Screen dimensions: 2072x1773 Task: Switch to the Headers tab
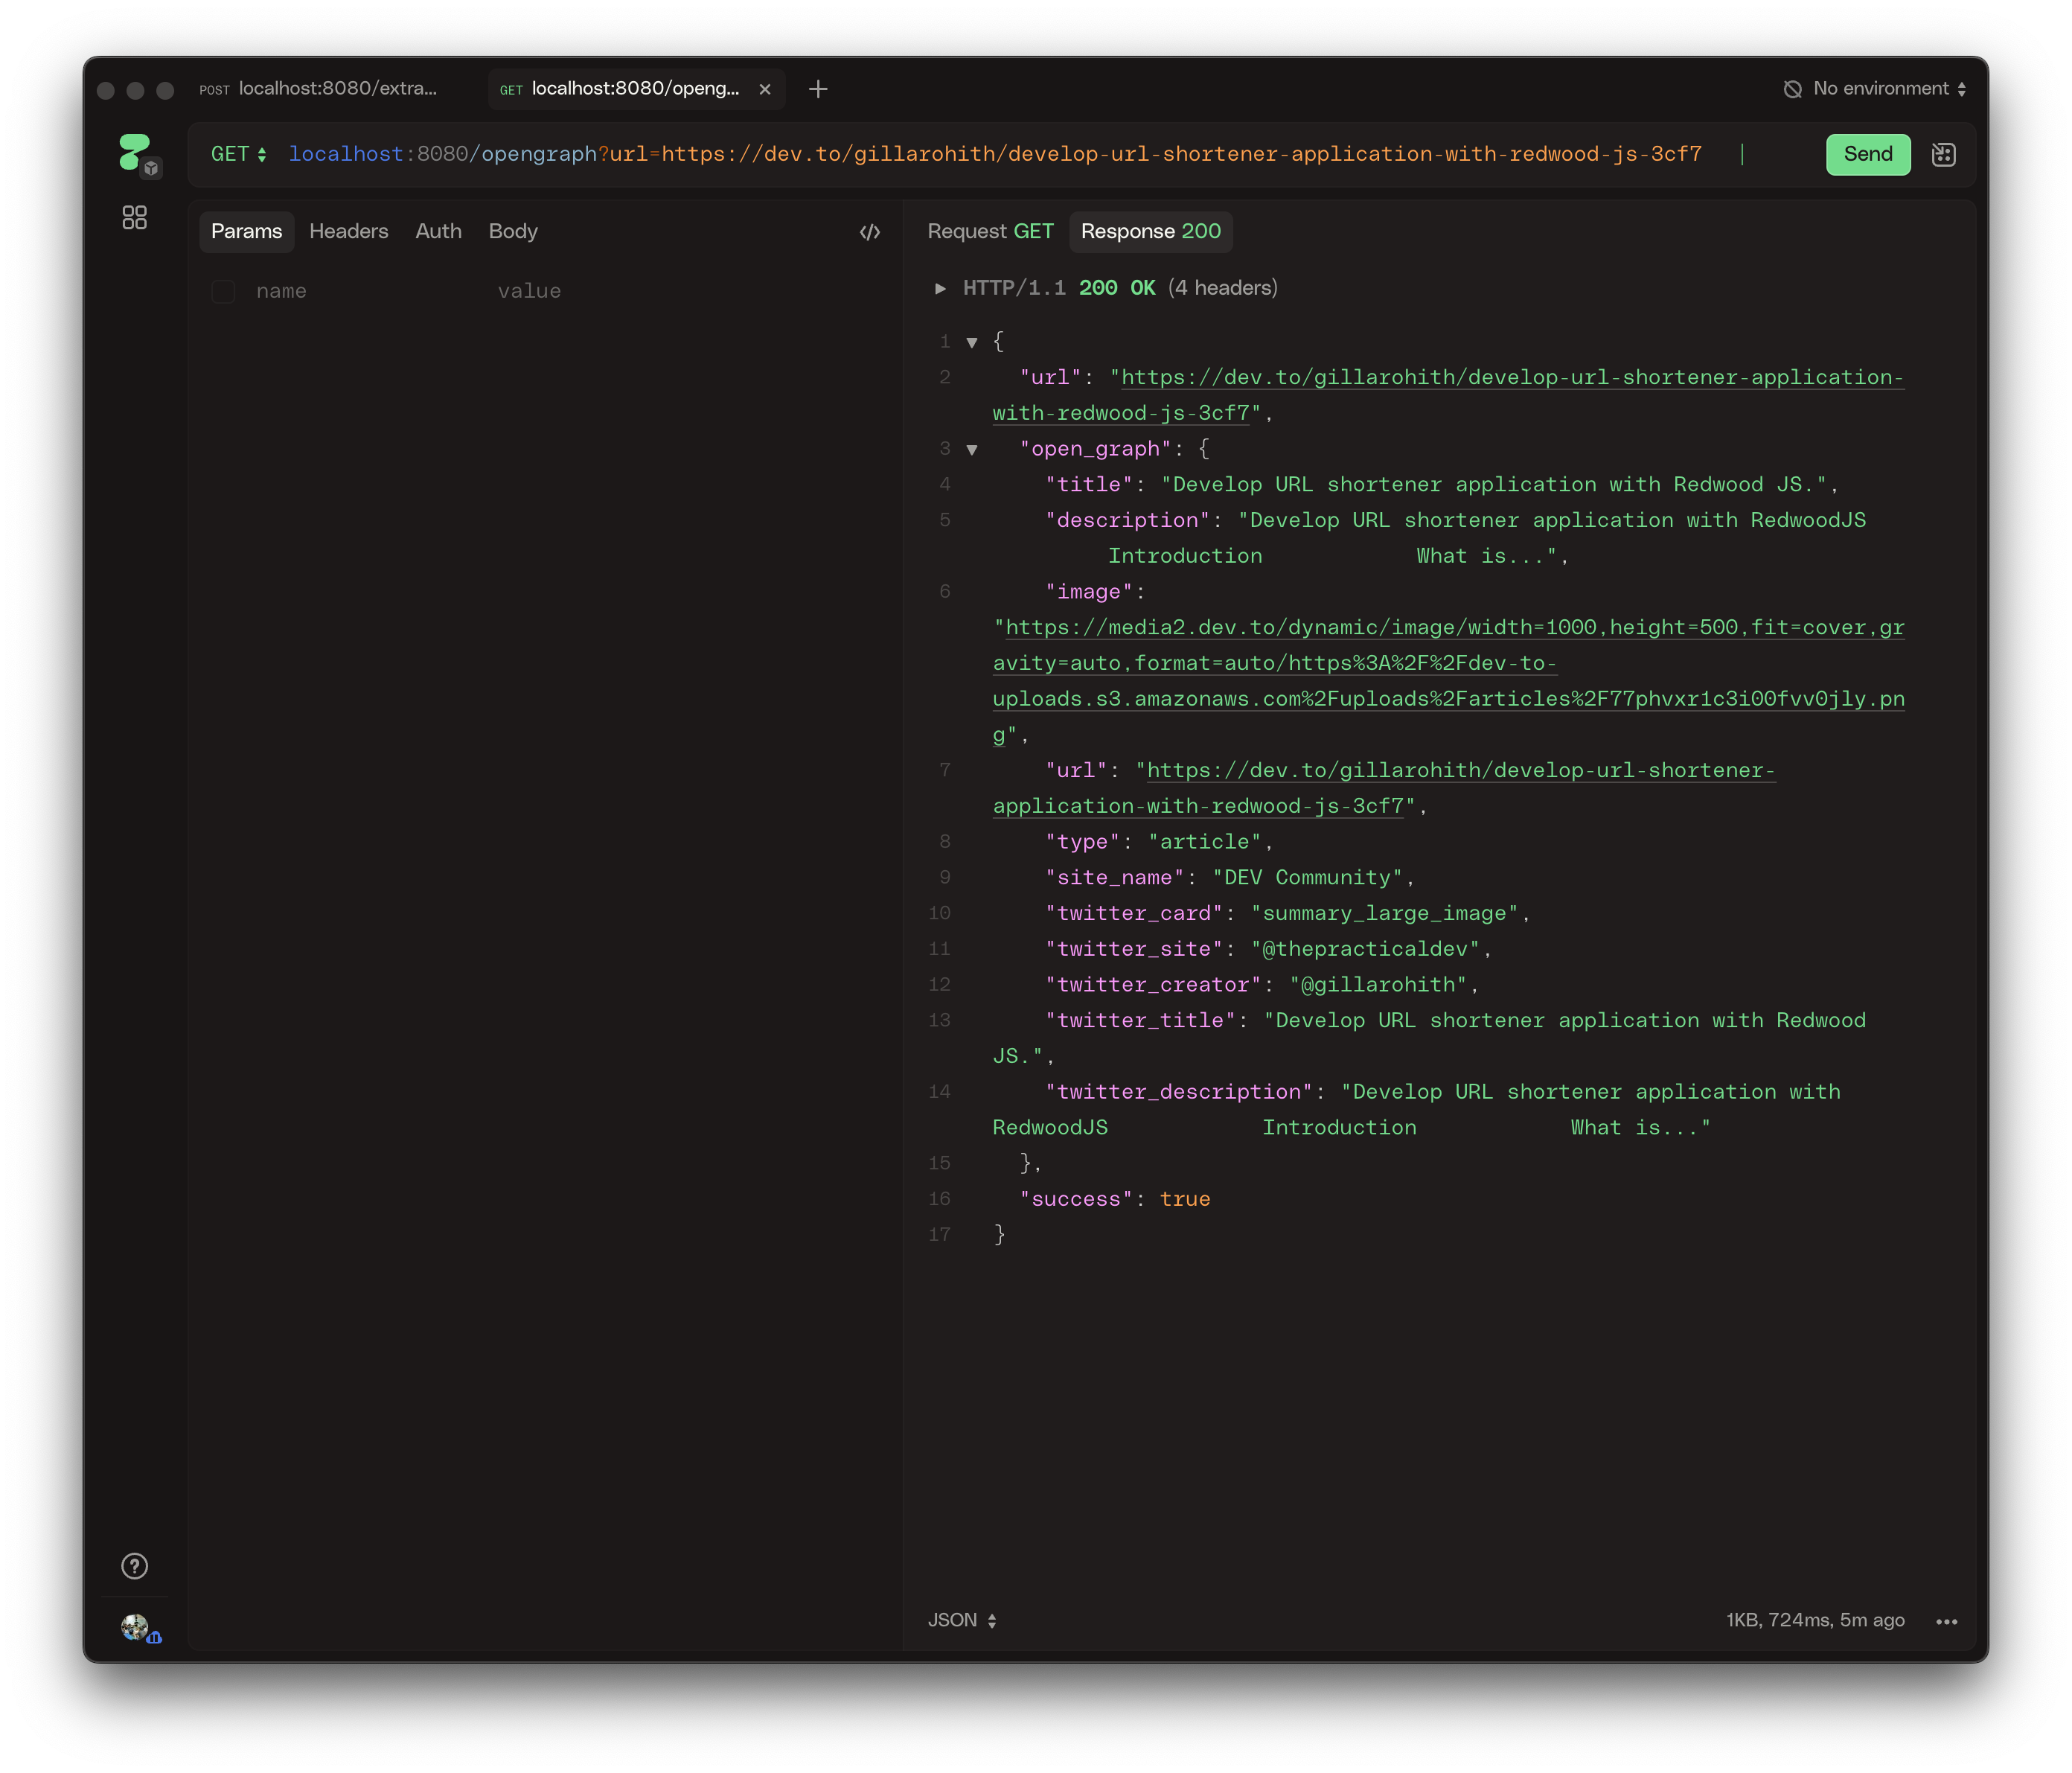(348, 231)
